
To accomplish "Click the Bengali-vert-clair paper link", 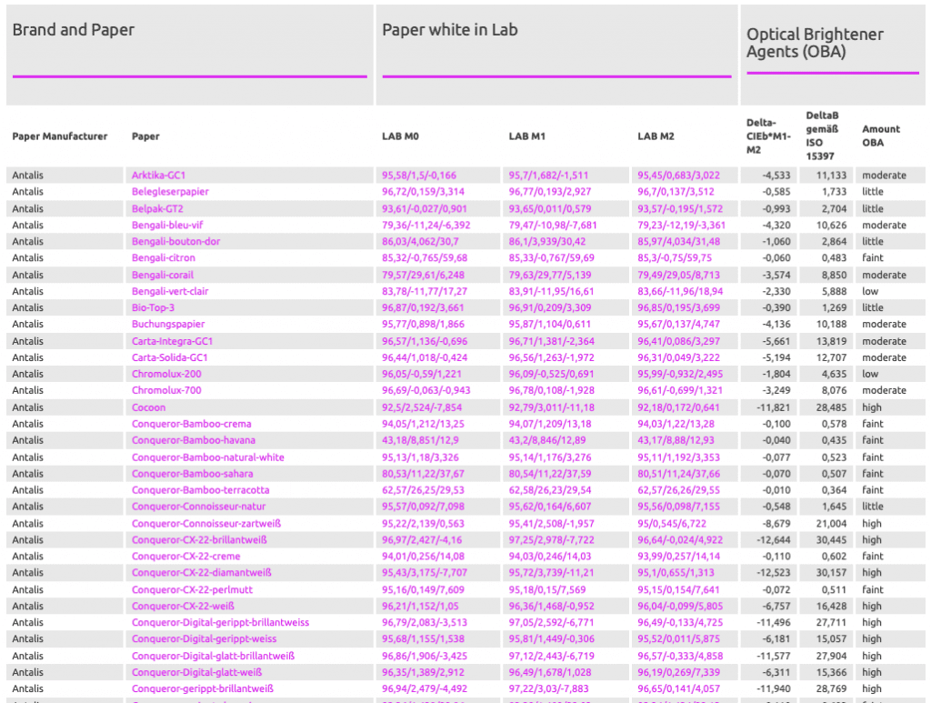I will click(170, 291).
